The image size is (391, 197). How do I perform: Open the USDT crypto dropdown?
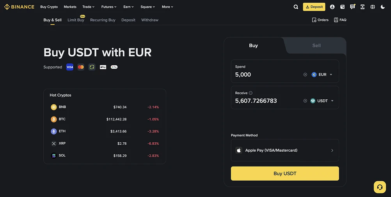[322, 101]
